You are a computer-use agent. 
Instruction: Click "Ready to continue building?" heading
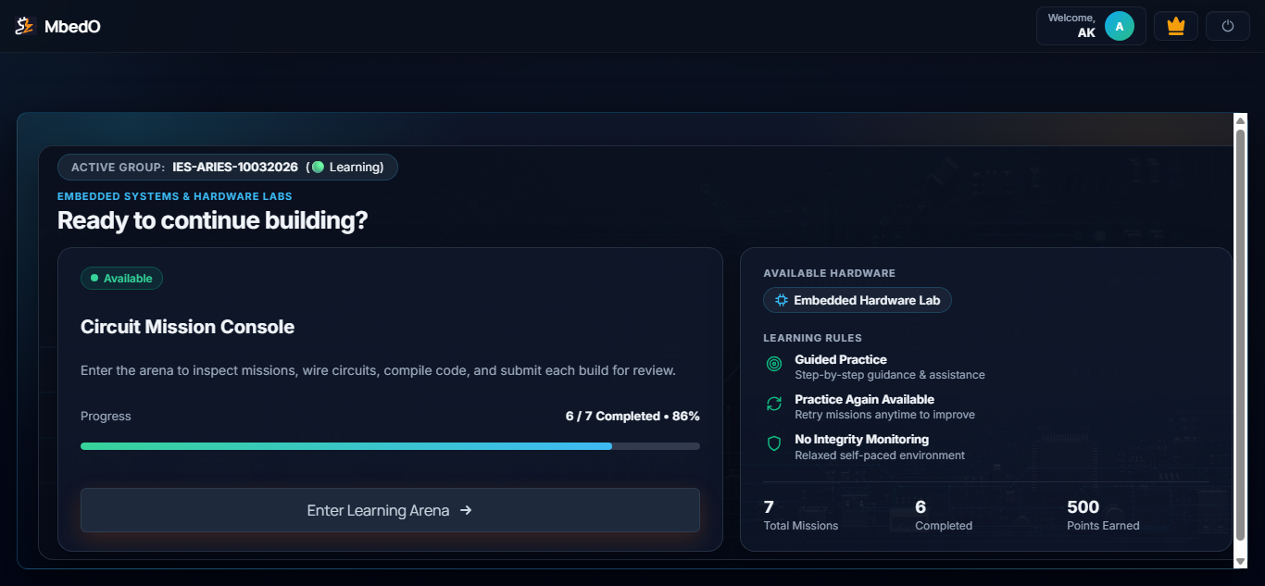(213, 220)
